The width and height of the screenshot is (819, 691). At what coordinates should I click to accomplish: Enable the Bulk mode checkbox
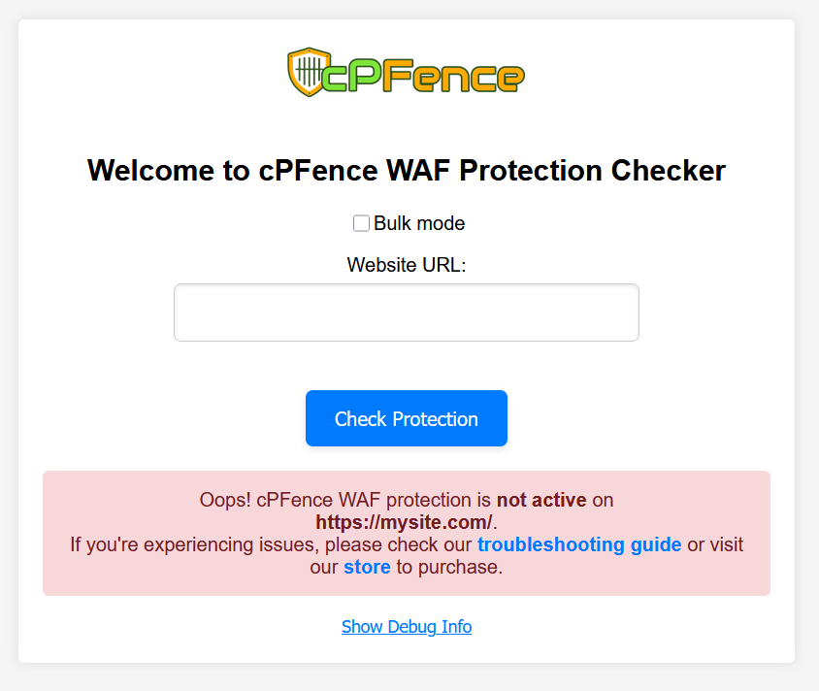pyautogui.click(x=361, y=223)
